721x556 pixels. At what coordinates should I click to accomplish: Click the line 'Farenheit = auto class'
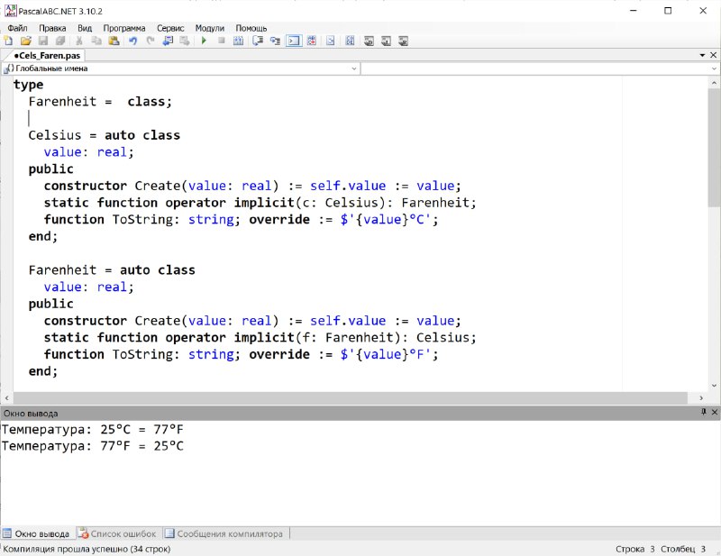pyautogui.click(x=112, y=270)
